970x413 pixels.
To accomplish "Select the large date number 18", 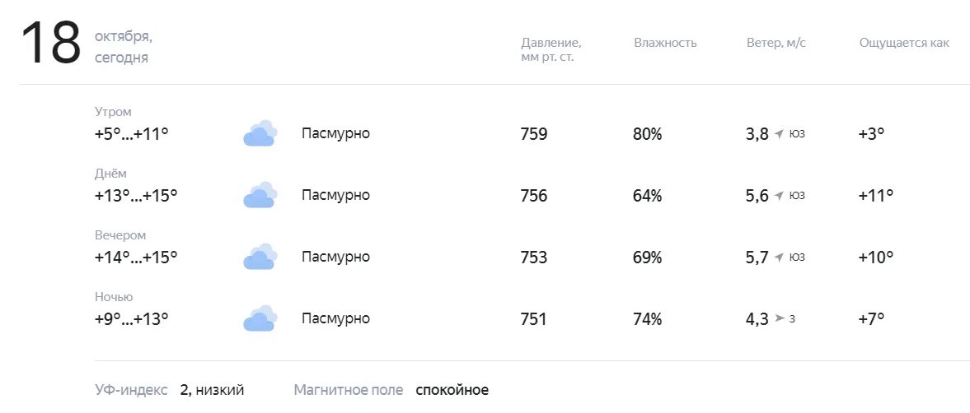I will (x=50, y=44).
